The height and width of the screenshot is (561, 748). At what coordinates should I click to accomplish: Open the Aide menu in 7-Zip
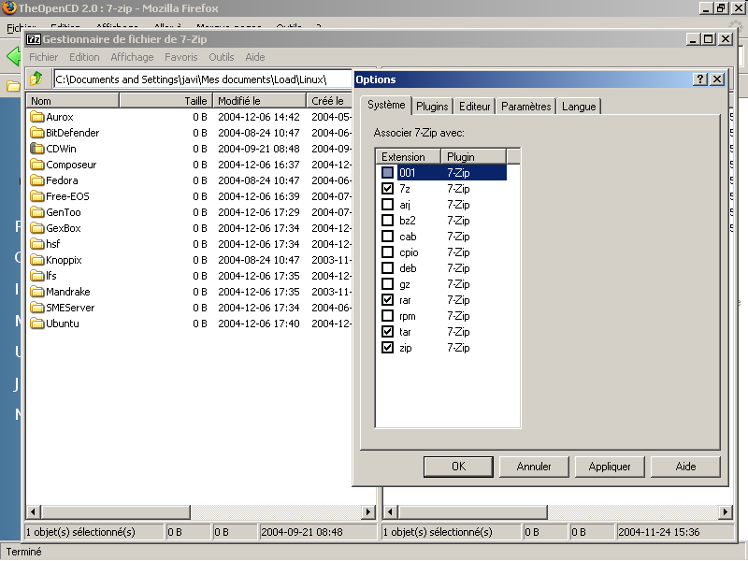[254, 57]
